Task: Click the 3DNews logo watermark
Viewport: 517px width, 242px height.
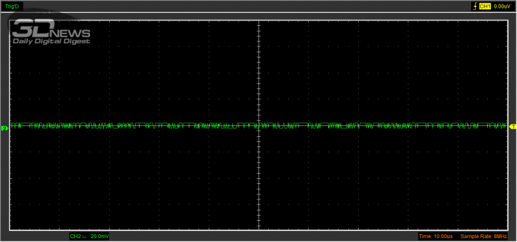Action: click(x=51, y=31)
